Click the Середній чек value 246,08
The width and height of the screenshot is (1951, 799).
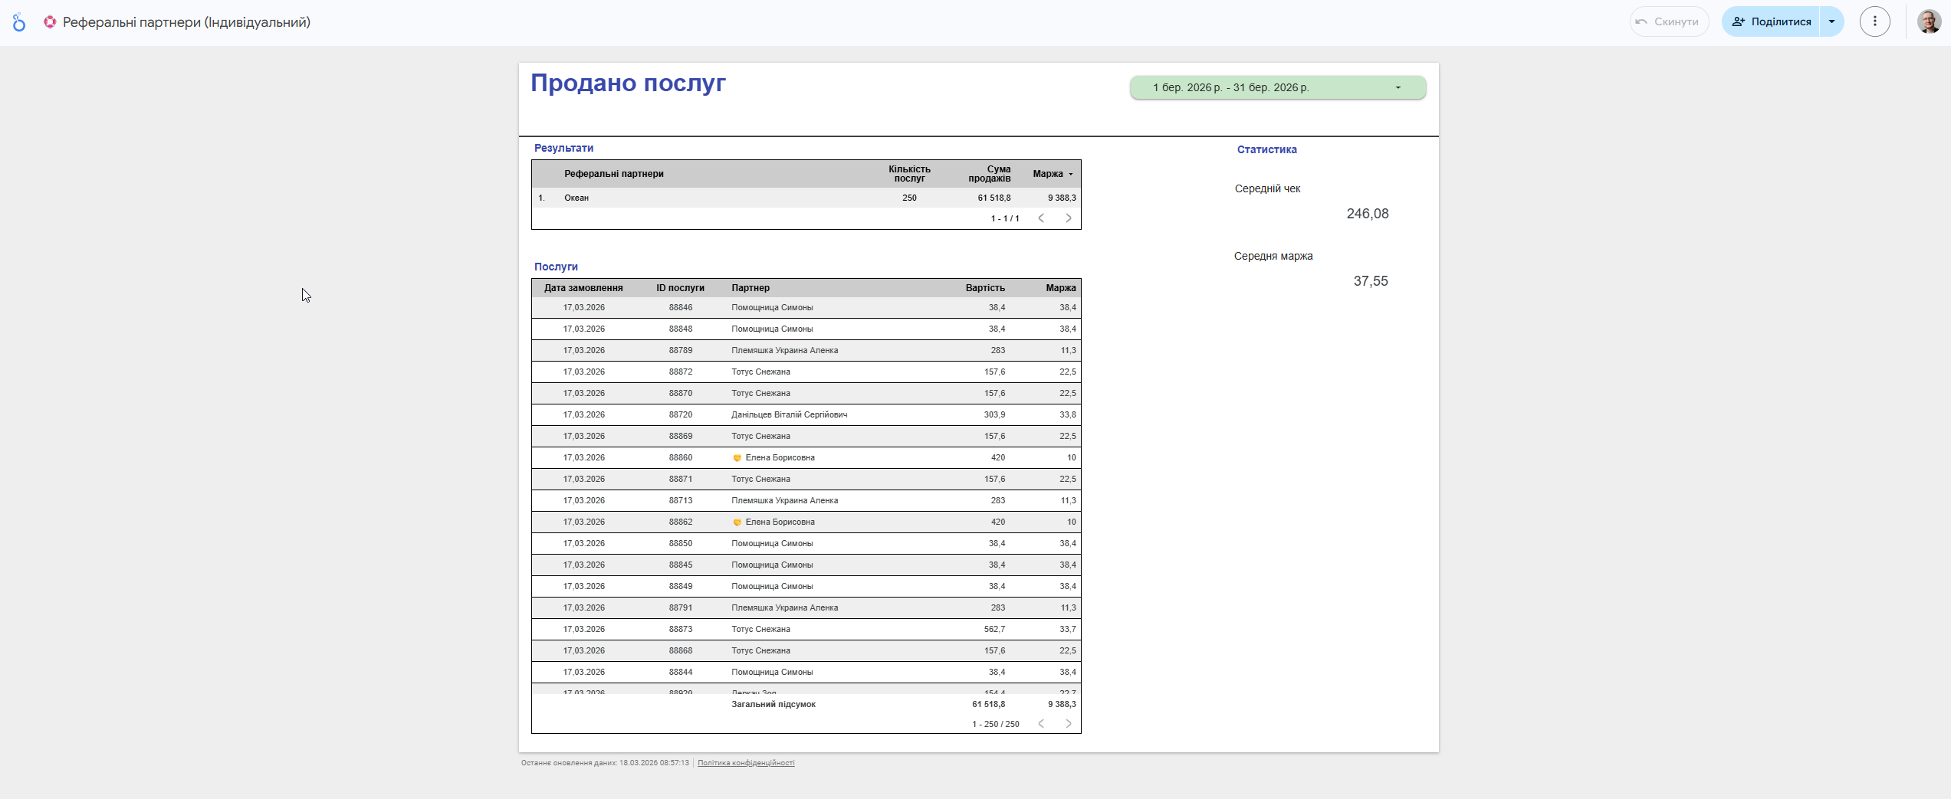1367,214
